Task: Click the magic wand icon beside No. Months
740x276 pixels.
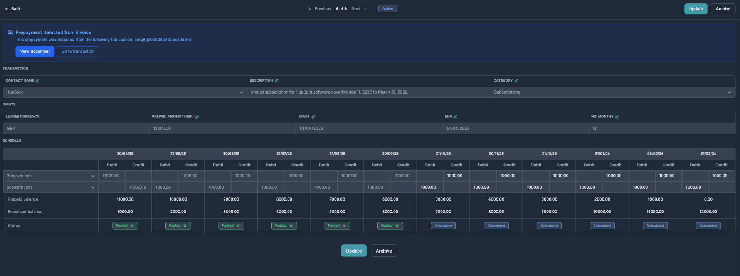Action: (x=617, y=117)
